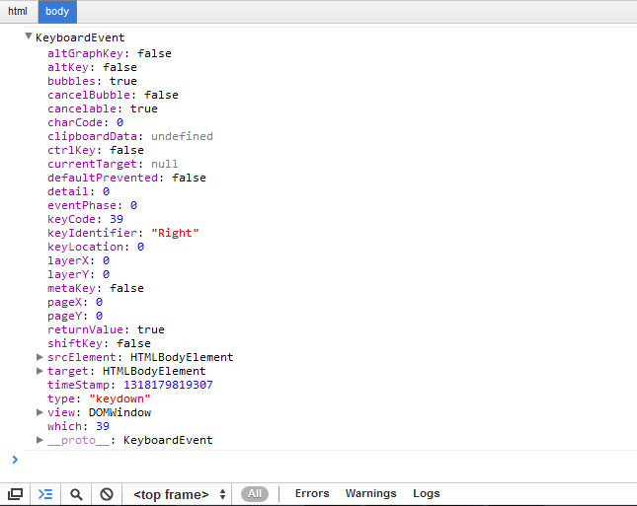Open the search magnifier icon
The height and width of the screenshot is (506, 637).
tap(76, 494)
